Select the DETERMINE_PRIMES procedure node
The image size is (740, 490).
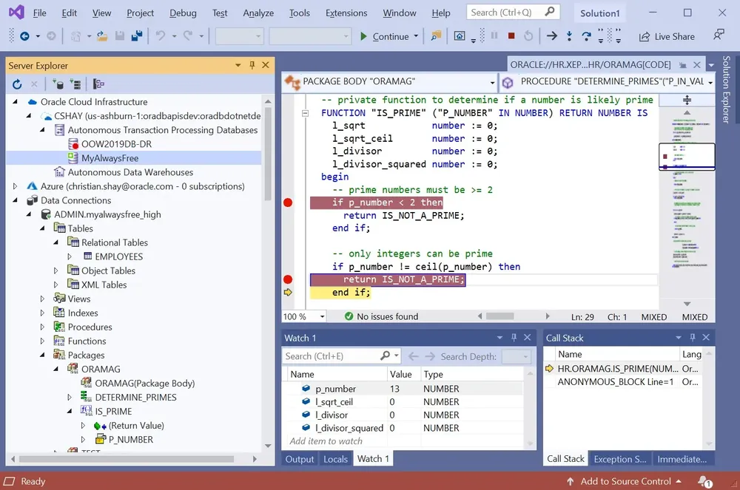click(135, 397)
